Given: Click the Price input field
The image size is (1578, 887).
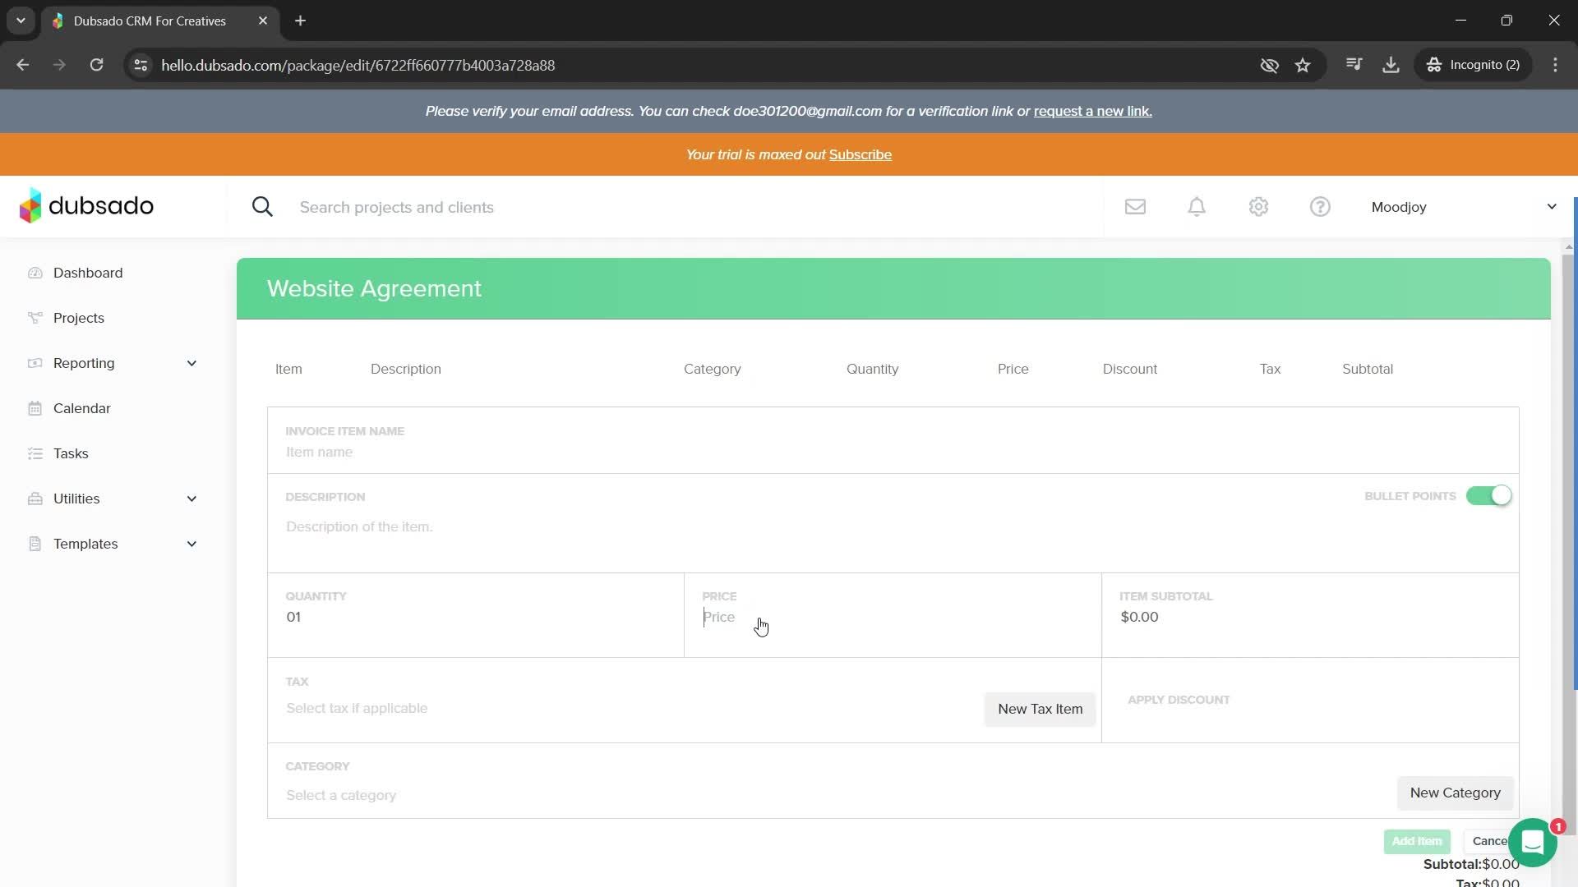Looking at the screenshot, I should [x=893, y=617].
